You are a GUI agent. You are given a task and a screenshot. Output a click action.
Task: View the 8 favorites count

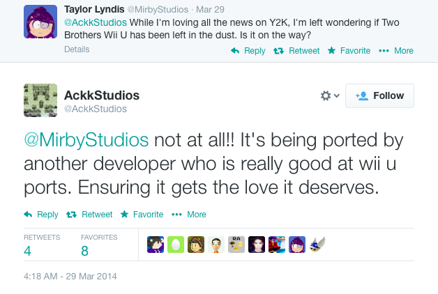click(x=84, y=251)
